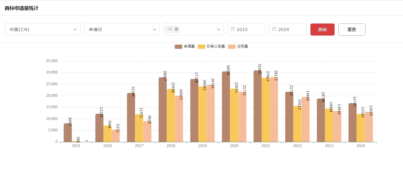Click the 2022 申请量 bar labeled 21739

click(289, 117)
